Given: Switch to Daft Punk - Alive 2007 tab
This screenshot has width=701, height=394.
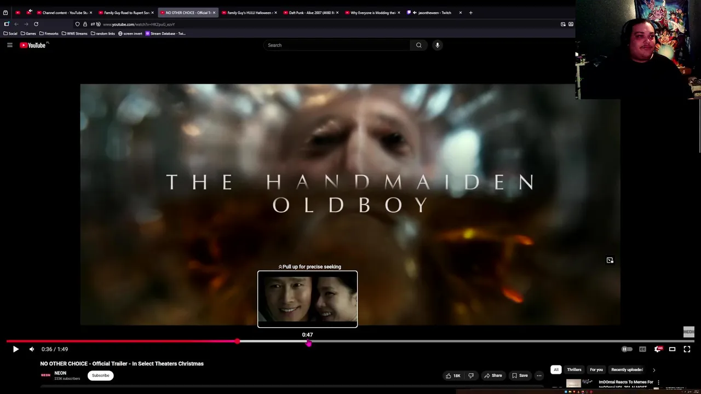Looking at the screenshot, I should point(311,13).
